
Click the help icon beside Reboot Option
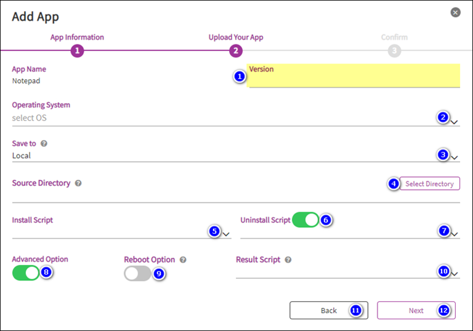click(x=183, y=260)
